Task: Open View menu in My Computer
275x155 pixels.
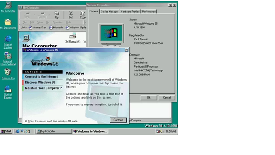Action: click(x=40, y=22)
